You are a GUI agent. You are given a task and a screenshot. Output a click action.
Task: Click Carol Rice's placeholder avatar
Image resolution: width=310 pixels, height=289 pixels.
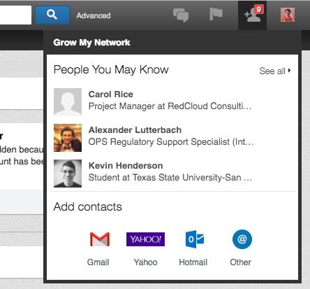(68, 102)
